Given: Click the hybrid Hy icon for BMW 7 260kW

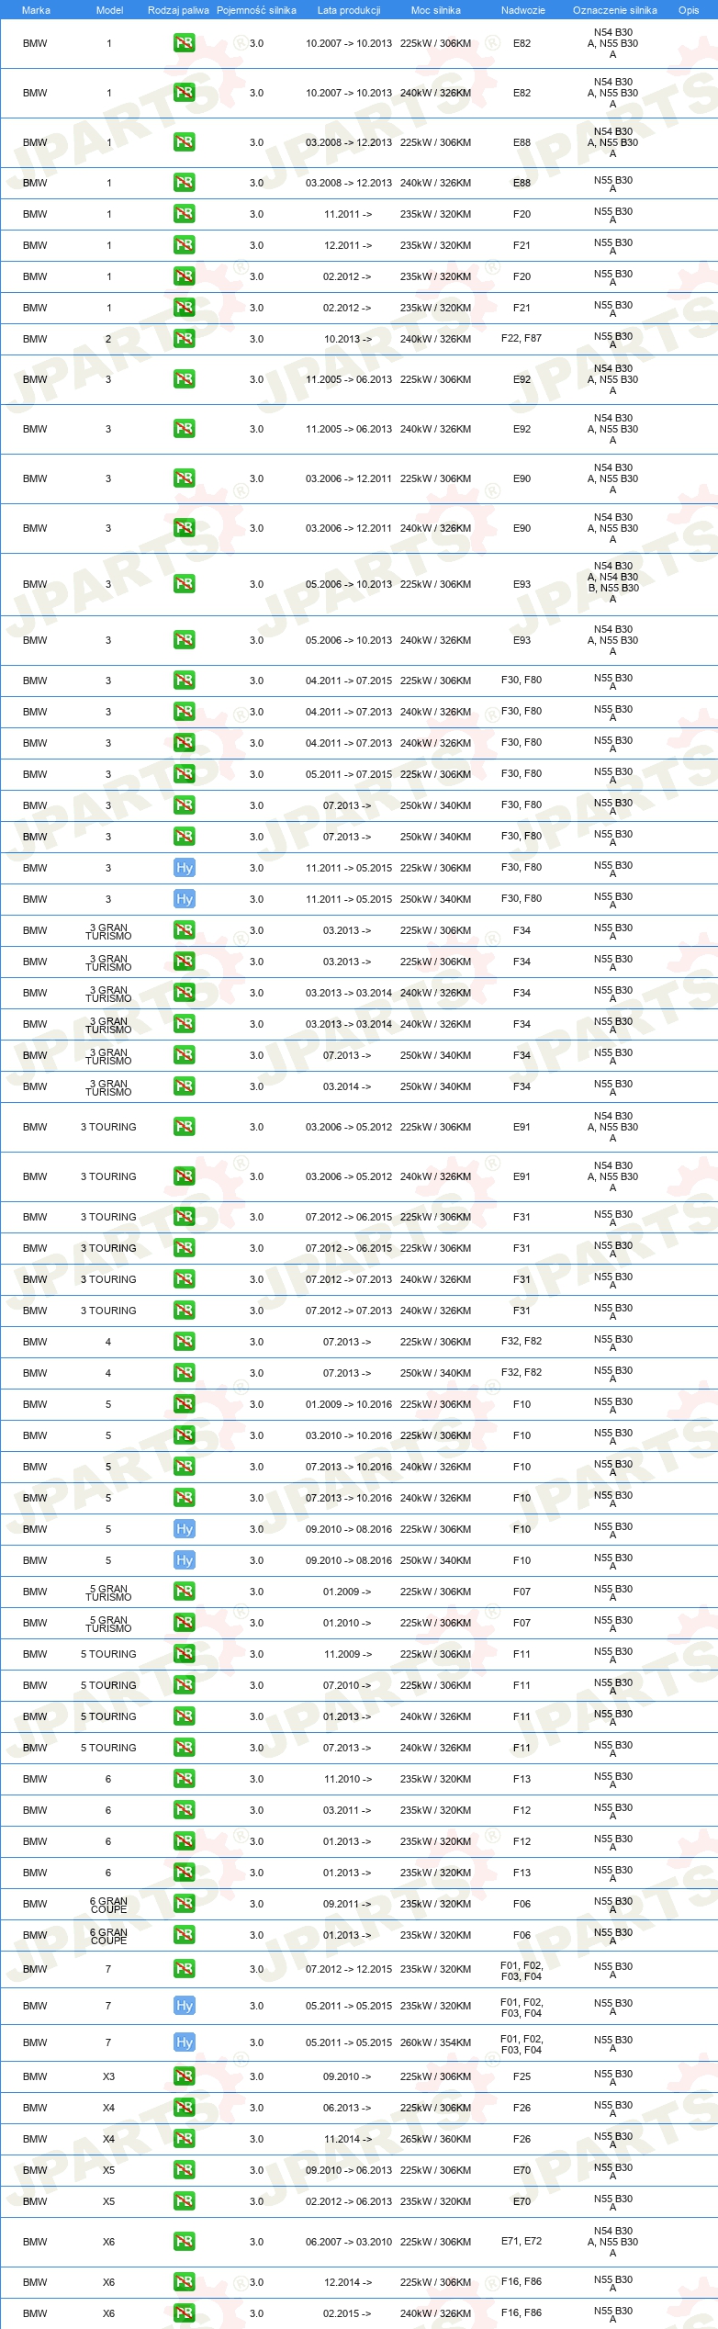Looking at the screenshot, I should tap(184, 2042).
